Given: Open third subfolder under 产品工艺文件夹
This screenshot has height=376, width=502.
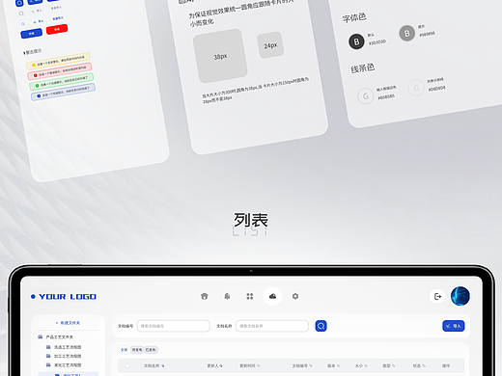Looking at the screenshot, I should click(x=64, y=365).
